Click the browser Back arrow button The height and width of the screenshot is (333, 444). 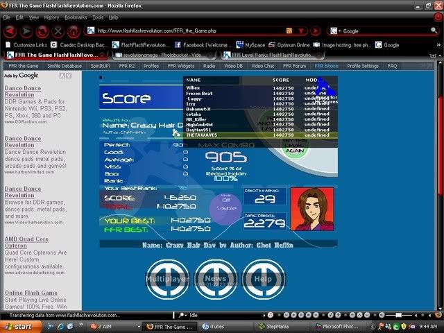point(9,31)
